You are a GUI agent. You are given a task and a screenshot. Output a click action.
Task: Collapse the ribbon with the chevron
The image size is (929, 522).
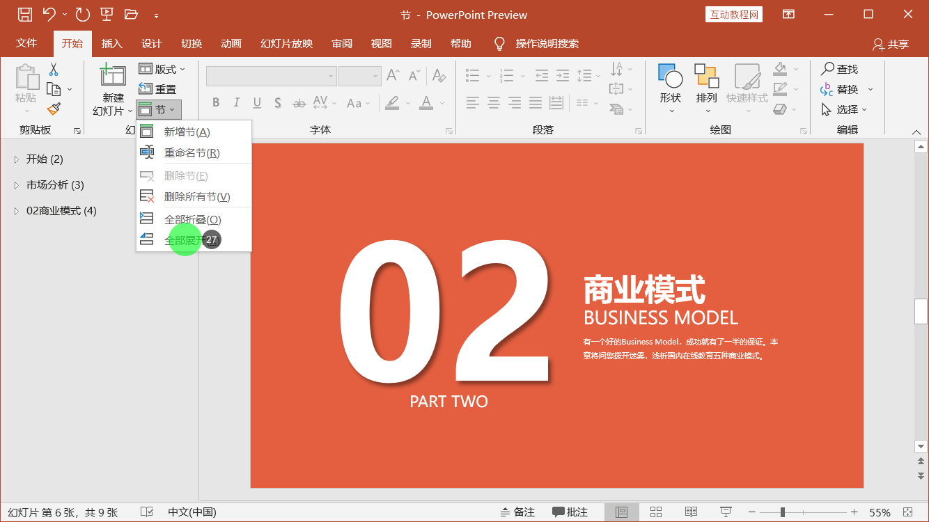[916, 132]
